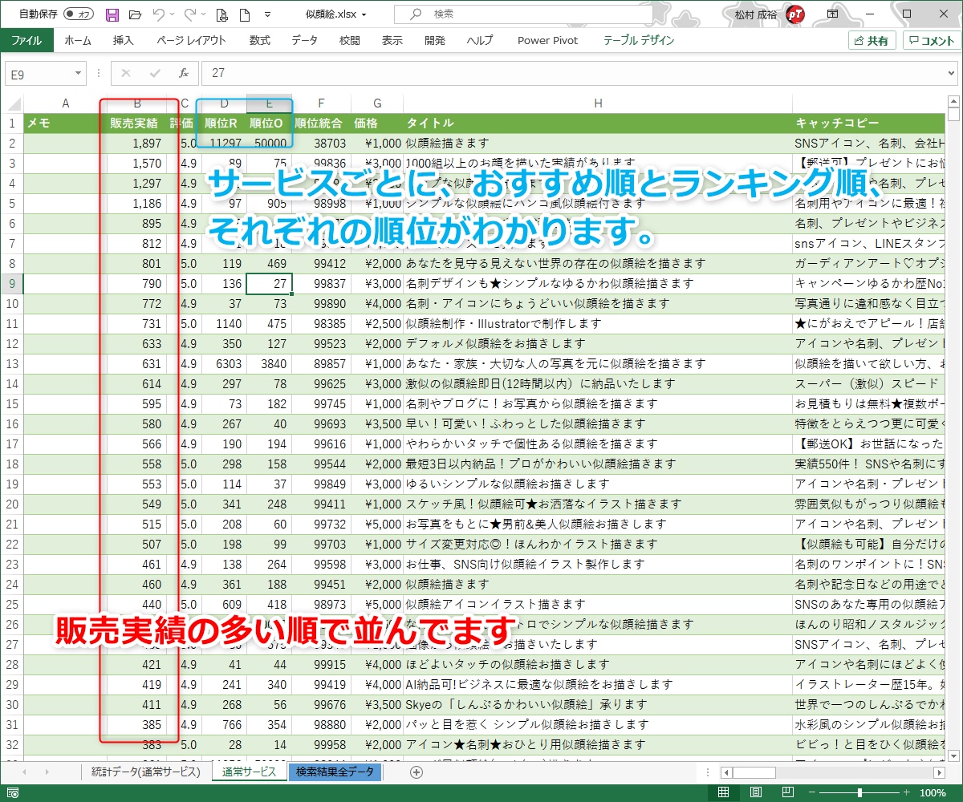Open the Power Pivot tab

click(x=547, y=40)
